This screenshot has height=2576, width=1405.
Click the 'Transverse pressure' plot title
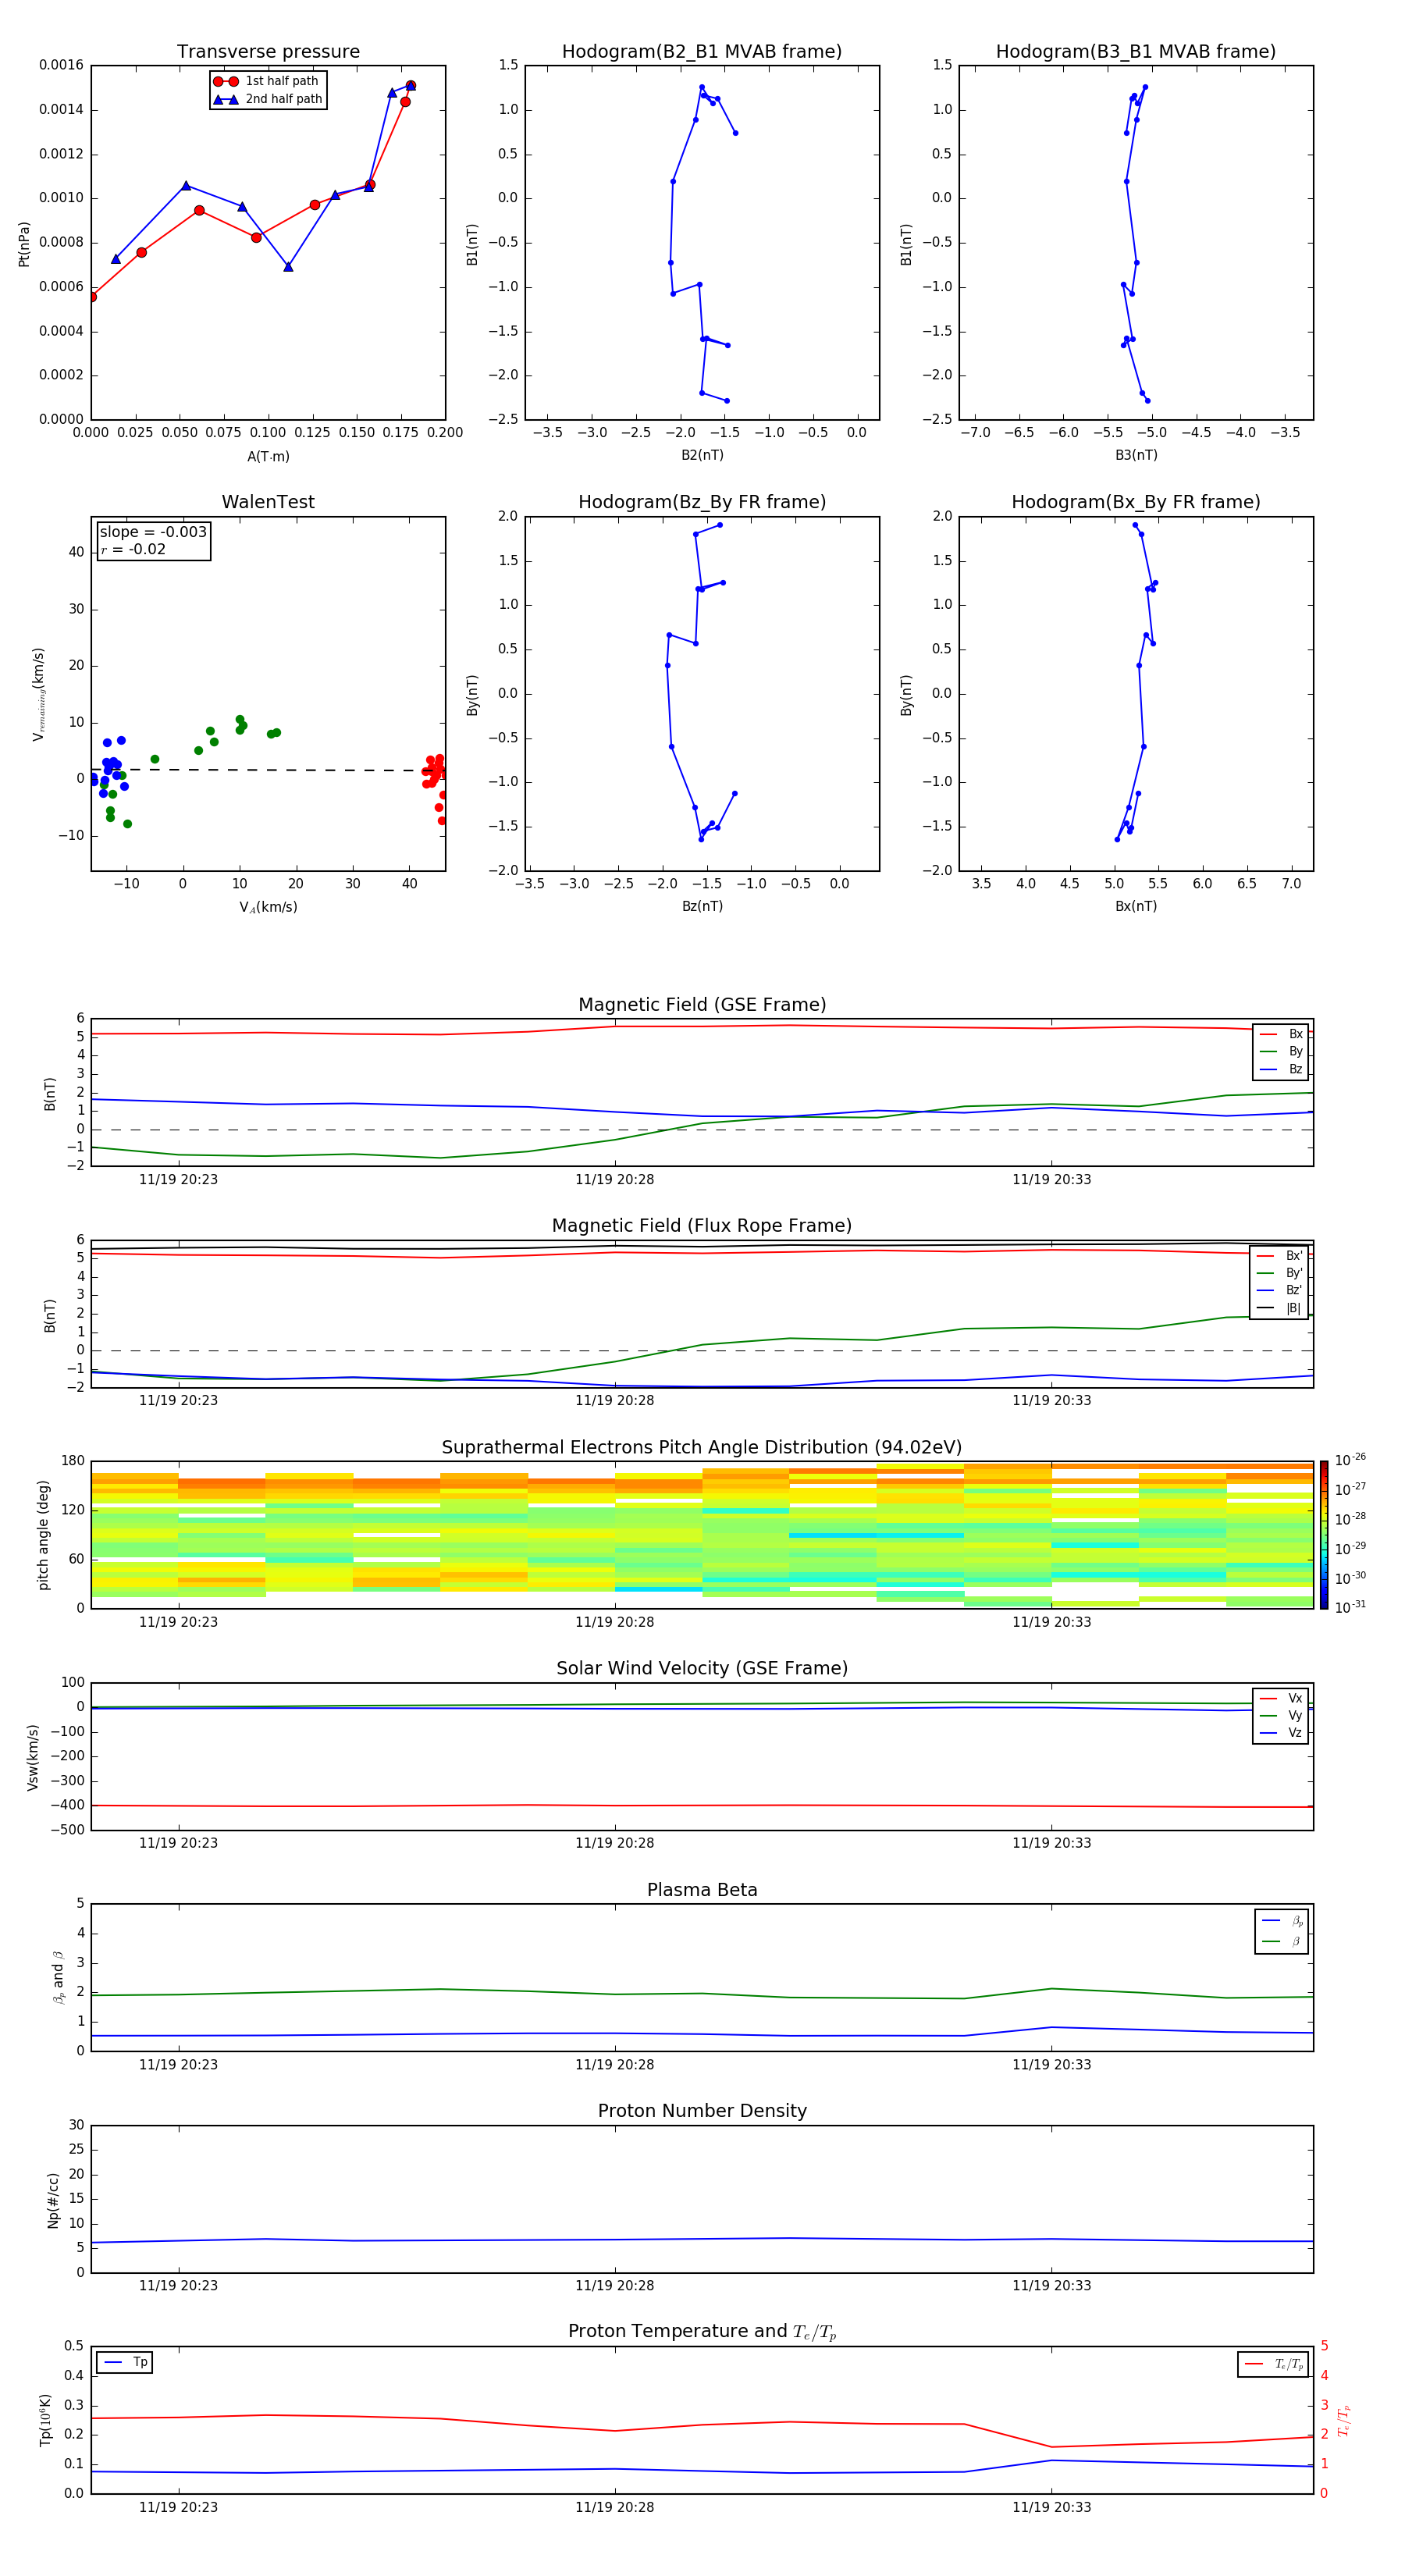pyautogui.click(x=268, y=52)
